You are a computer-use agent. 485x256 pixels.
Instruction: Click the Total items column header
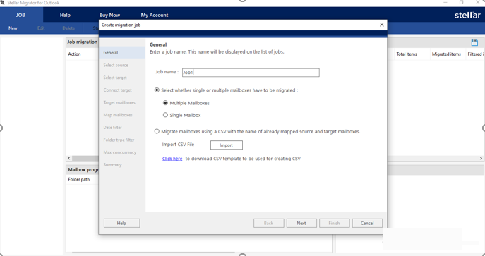pyautogui.click(x=407, y=54)
